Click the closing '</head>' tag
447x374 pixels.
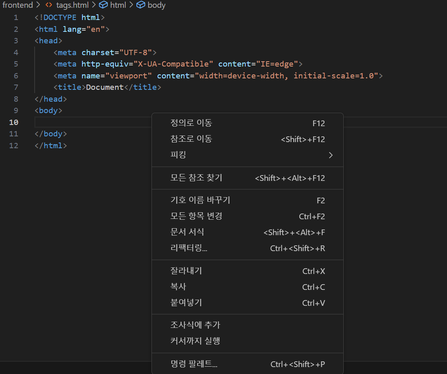click(x=51, y=99)
